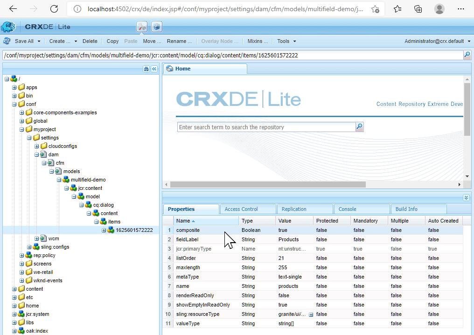Click the wcm node icon
This screenshot has width=474, height=335.
point(43,238)
